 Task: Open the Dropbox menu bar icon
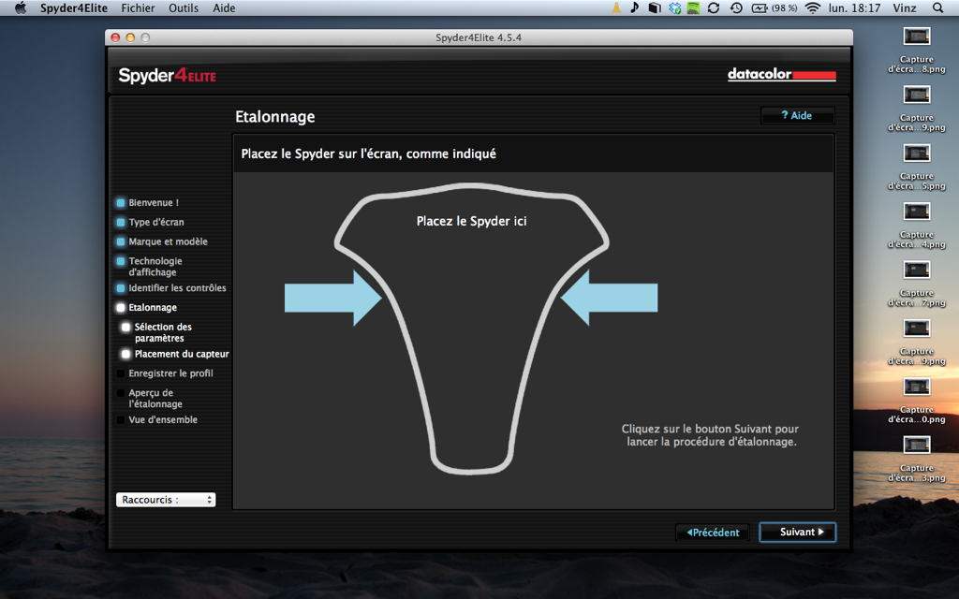(x=674, y=7)
